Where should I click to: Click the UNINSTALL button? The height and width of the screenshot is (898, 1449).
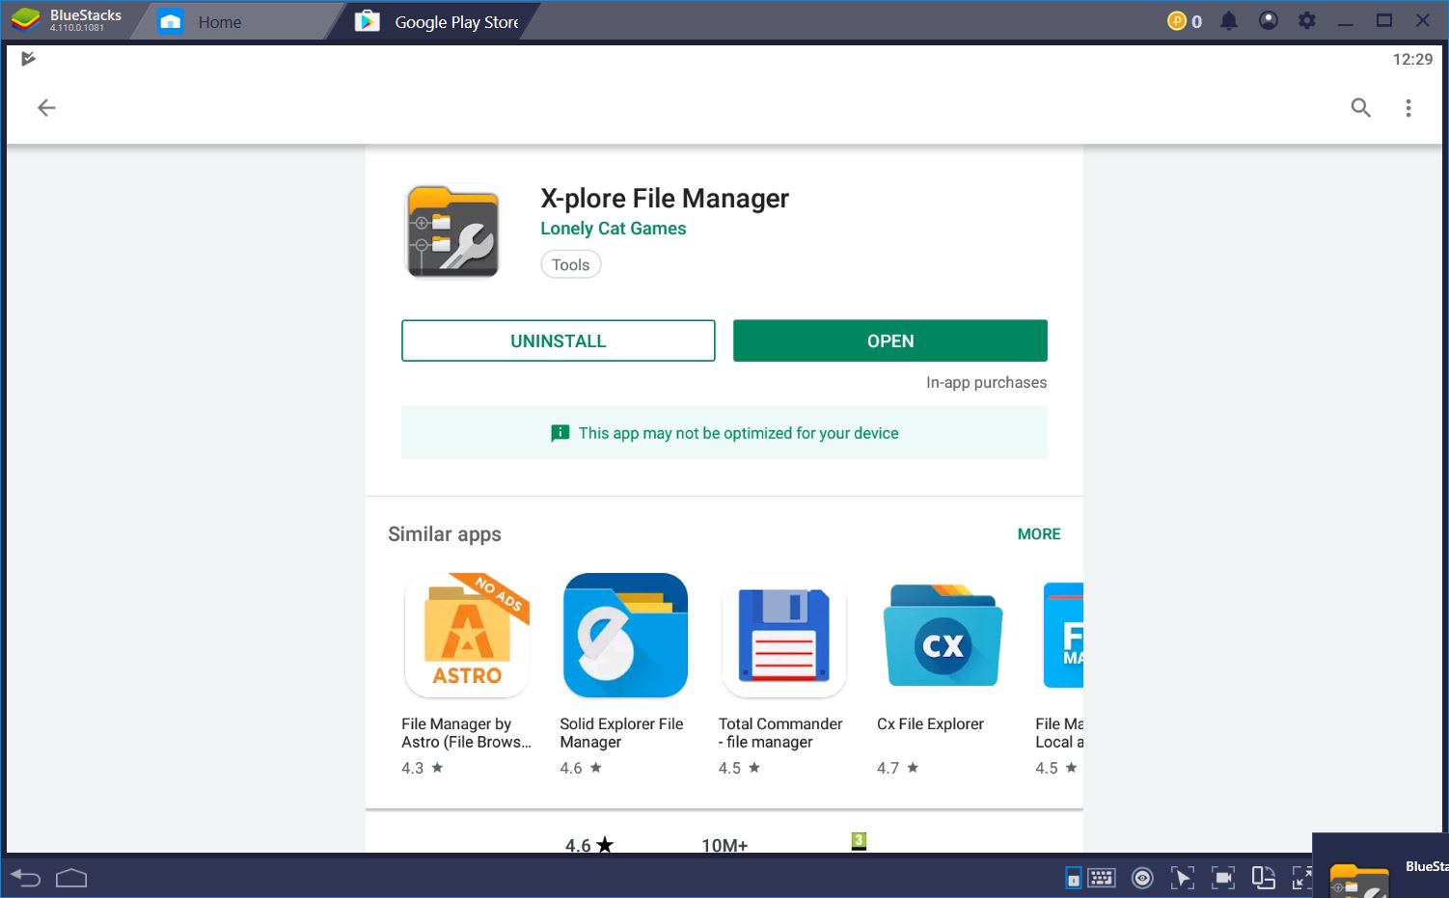click(x=559, y=340)
